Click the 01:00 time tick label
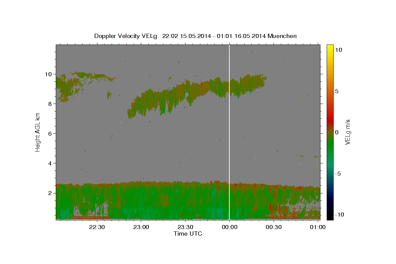Image resolution: width=396 pixels, height=264 pixels. [318, 227]
